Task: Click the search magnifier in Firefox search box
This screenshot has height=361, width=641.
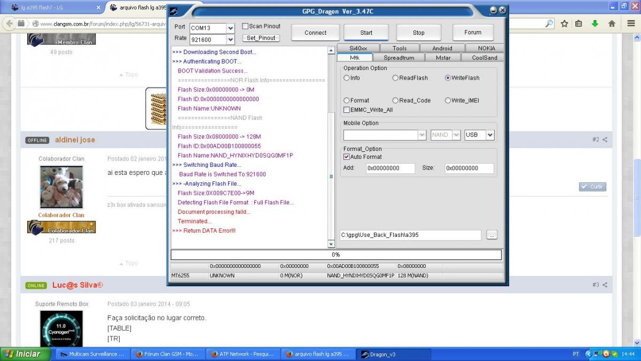Action: pos(549,24)
